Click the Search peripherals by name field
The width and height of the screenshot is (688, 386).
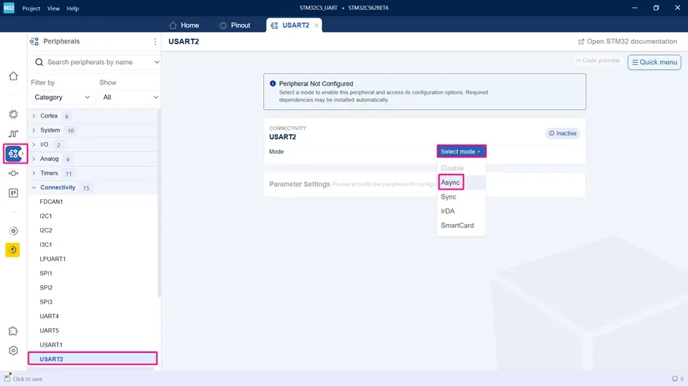96,62
